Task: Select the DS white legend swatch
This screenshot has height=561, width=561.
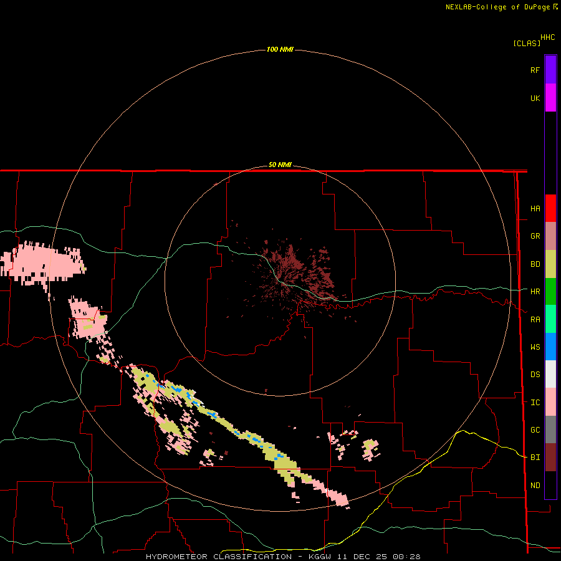Action: pyautogui.click(x=550, y=374)
